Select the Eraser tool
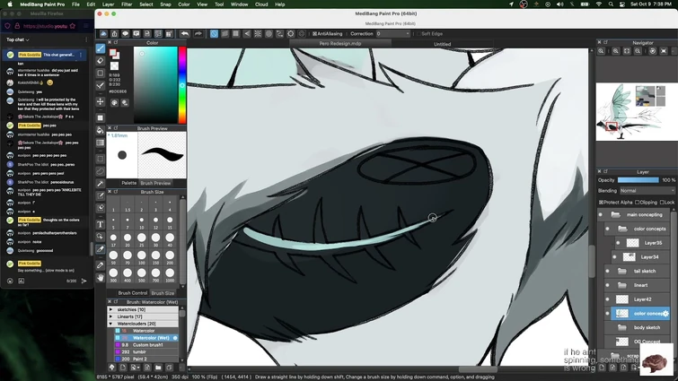This screenshot has height=381, width=678. [x=101, y=61]
